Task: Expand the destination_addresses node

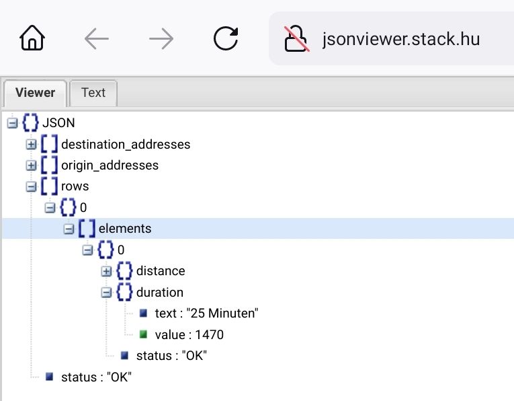Action: pyautogui.click(x=30, y=145)
